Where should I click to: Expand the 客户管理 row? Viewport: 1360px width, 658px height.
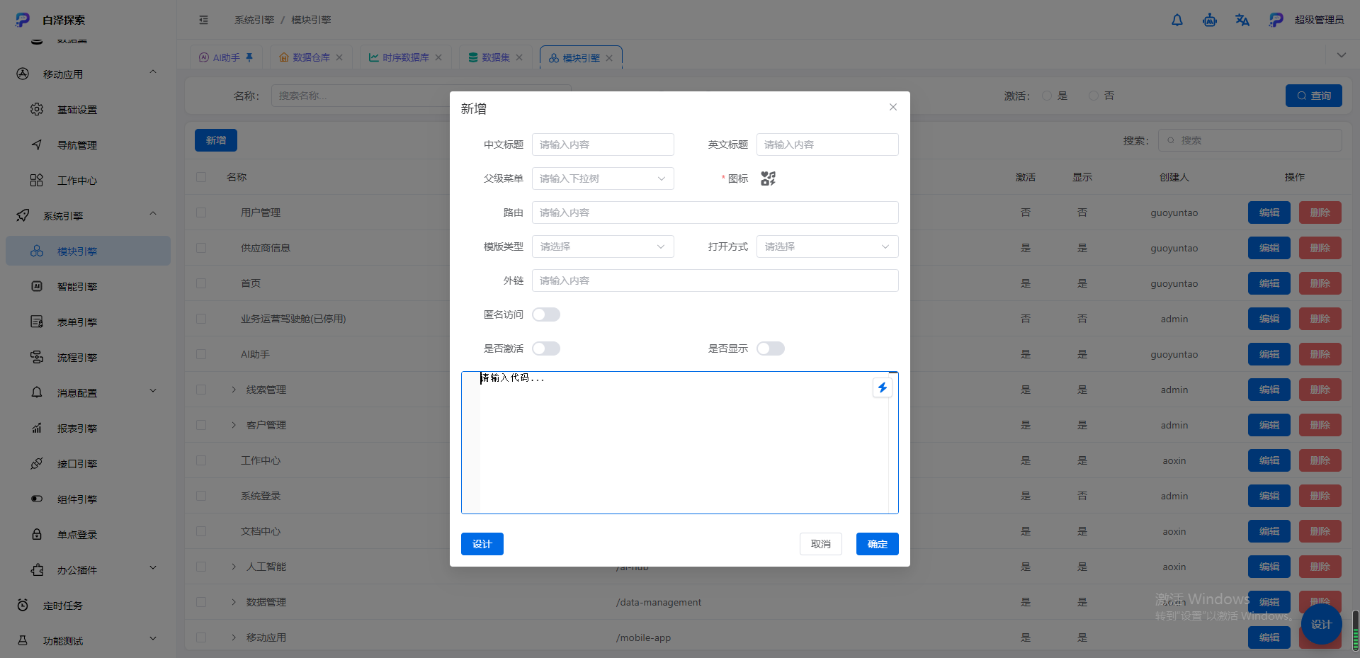pos(234,425)
